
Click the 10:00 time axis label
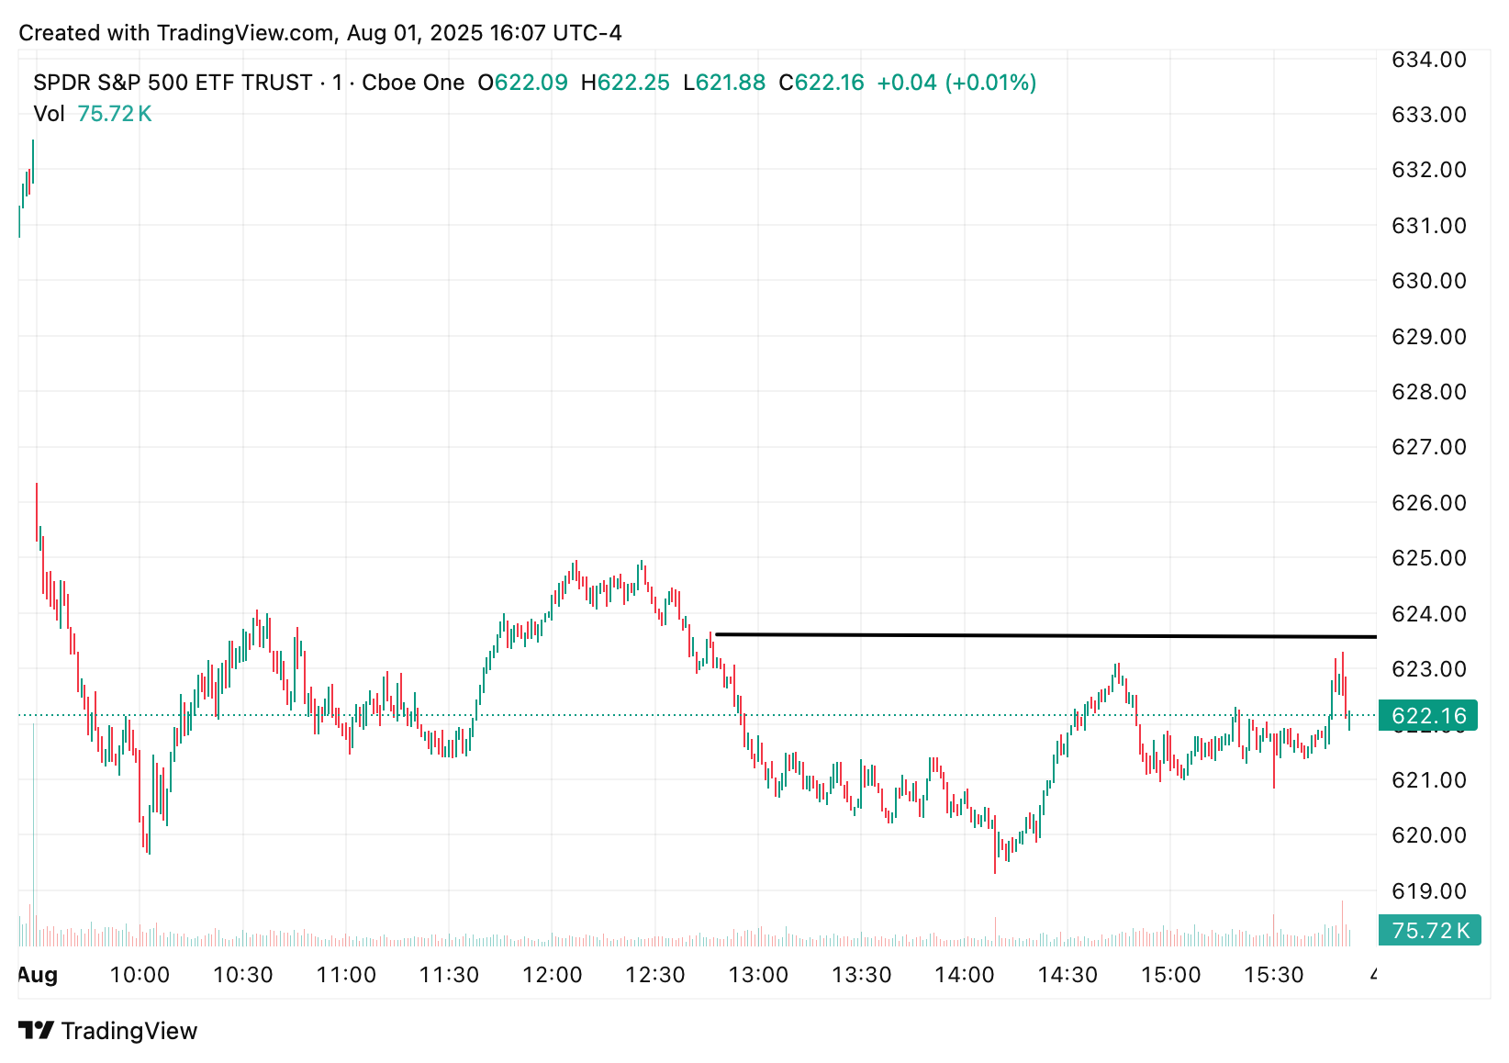(140, 975)
